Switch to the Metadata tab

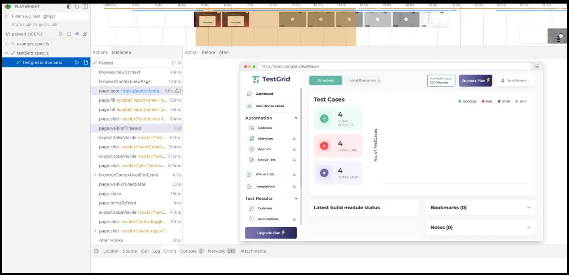click(x=121, y=52)
